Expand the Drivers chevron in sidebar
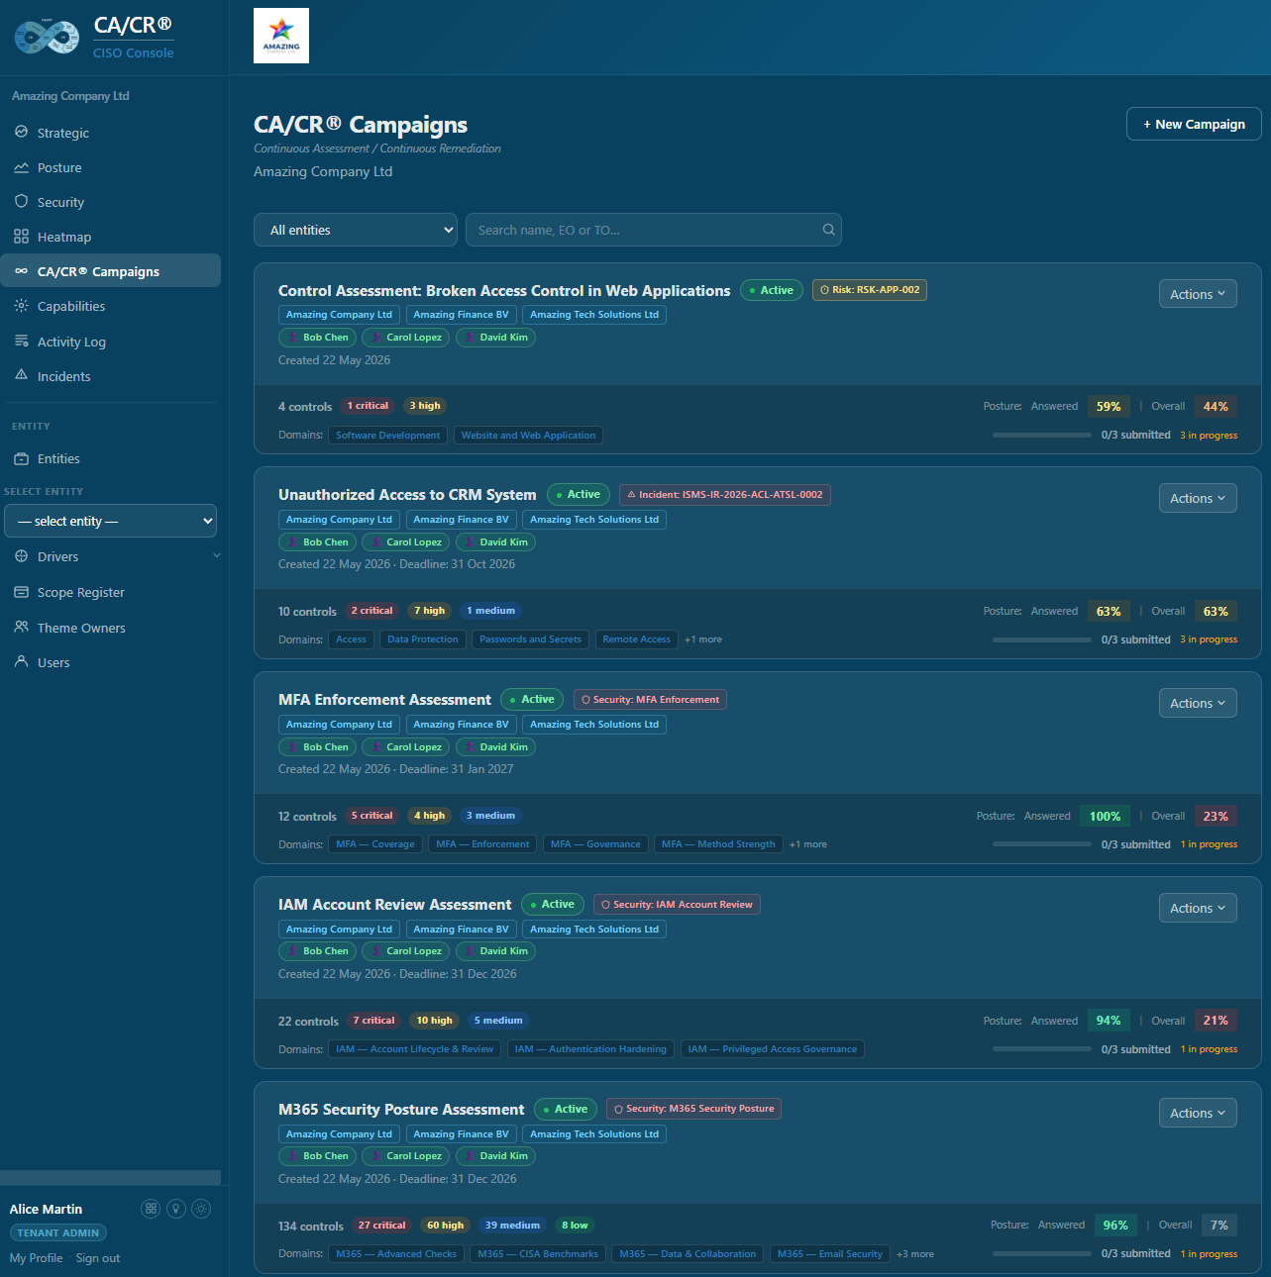1271x1277 pixels. [217, 556]
